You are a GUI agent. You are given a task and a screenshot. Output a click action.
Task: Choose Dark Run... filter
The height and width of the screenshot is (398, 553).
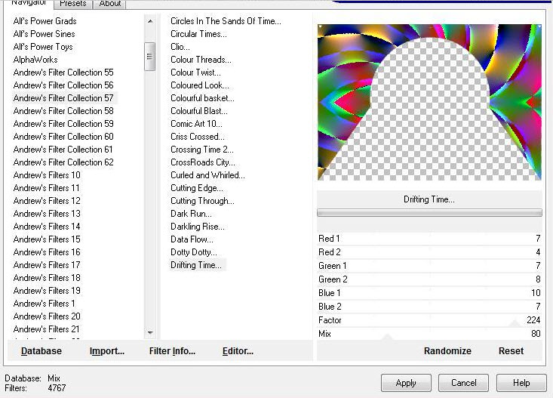(191, 214)
